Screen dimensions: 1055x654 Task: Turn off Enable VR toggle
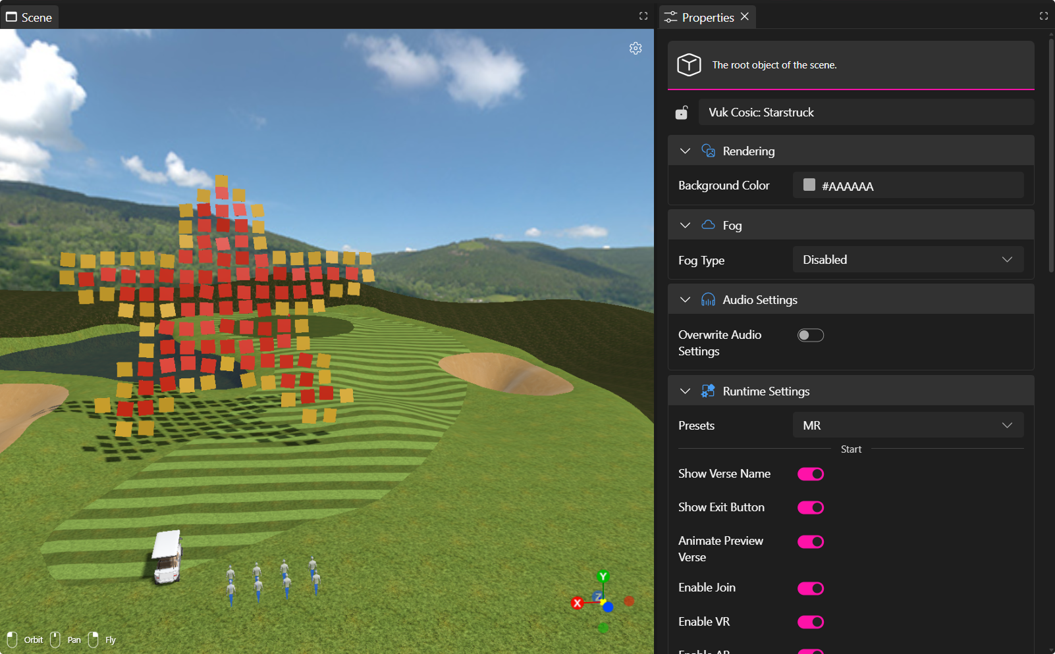(810, 622)
